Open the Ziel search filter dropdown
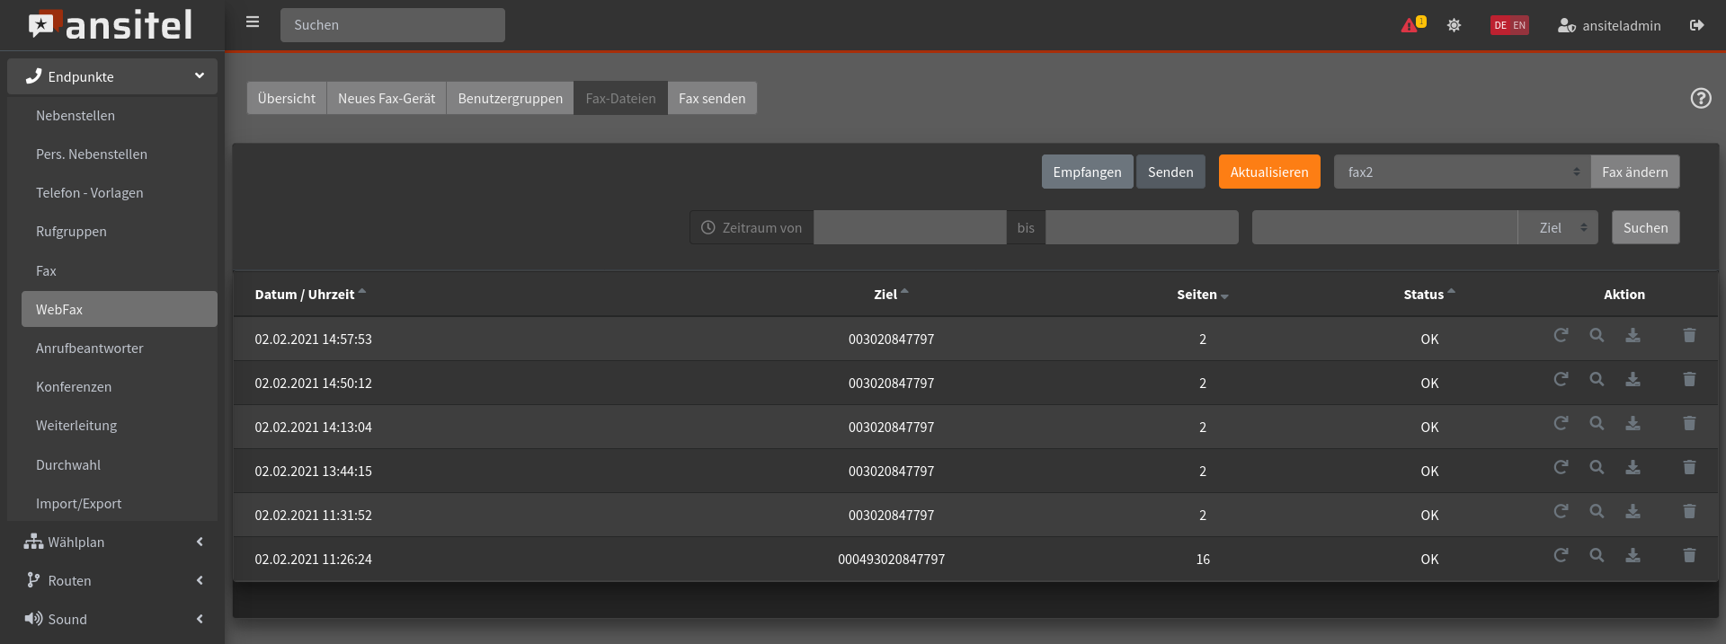 click(x=1558, y=228)
